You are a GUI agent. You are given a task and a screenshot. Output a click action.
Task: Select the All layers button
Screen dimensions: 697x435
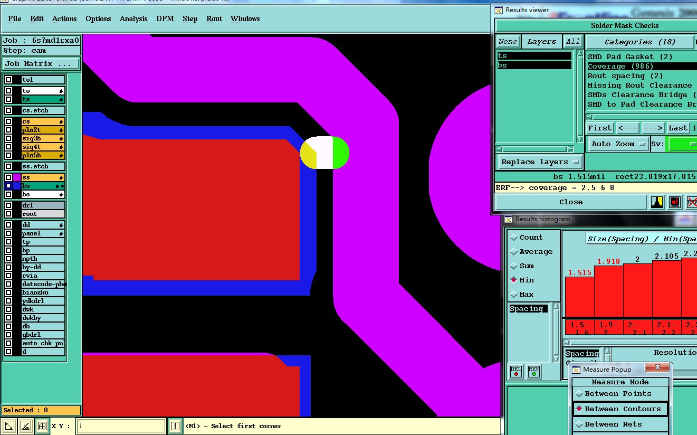point(573,42)
